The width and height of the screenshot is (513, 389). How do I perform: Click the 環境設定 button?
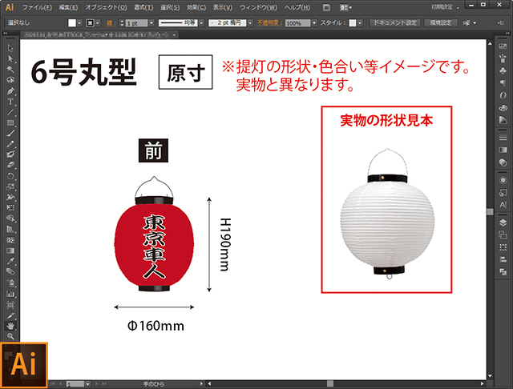point(441,23)
